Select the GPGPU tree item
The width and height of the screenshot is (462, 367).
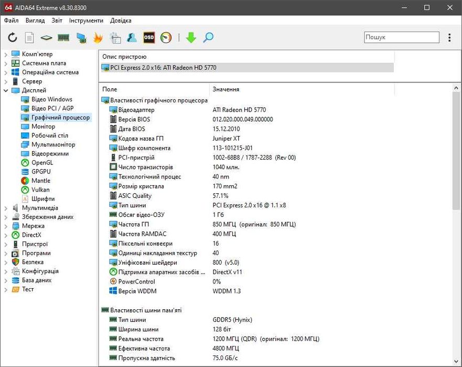click(41, 171)
